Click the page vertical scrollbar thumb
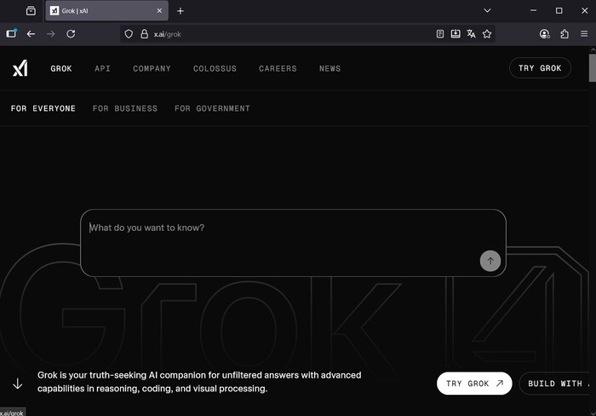596x416 pixels. [593, 68]
